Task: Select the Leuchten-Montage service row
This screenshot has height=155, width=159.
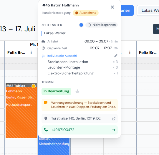Action: (82, 67)
